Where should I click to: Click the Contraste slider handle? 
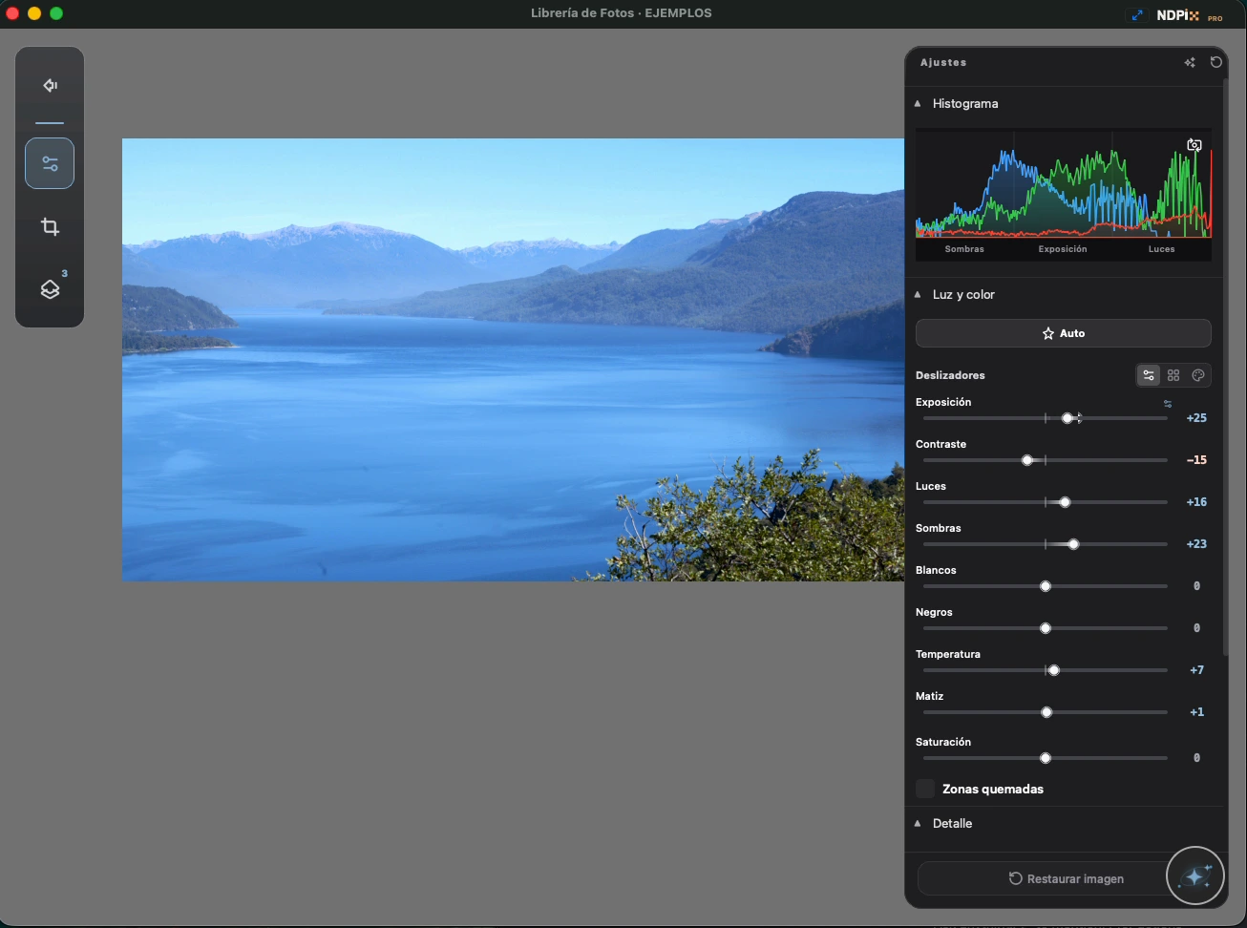click(x=1027, y=460)
